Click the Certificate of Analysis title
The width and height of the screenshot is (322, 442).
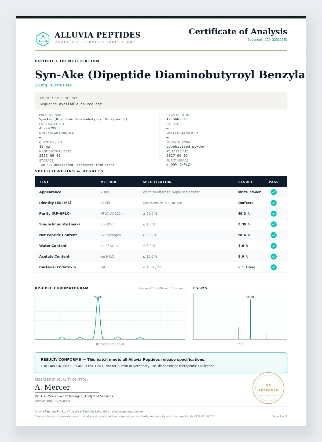pos(238,31)
